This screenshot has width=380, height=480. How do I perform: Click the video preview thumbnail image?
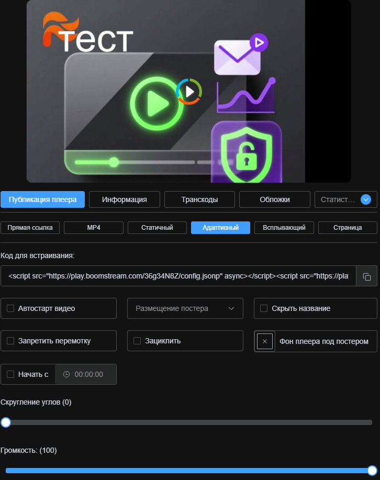[189, 91]
